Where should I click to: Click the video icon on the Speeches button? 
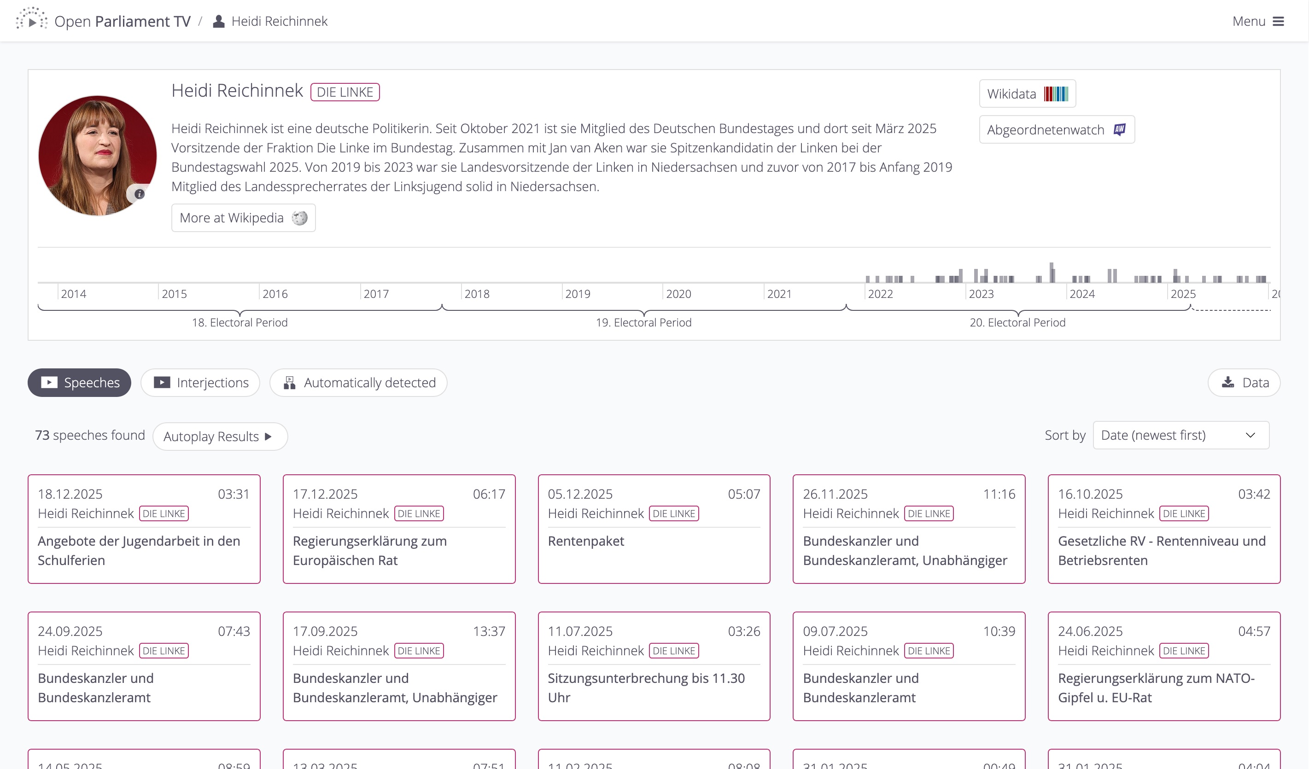pyautogui.click(x=49, y=382)
